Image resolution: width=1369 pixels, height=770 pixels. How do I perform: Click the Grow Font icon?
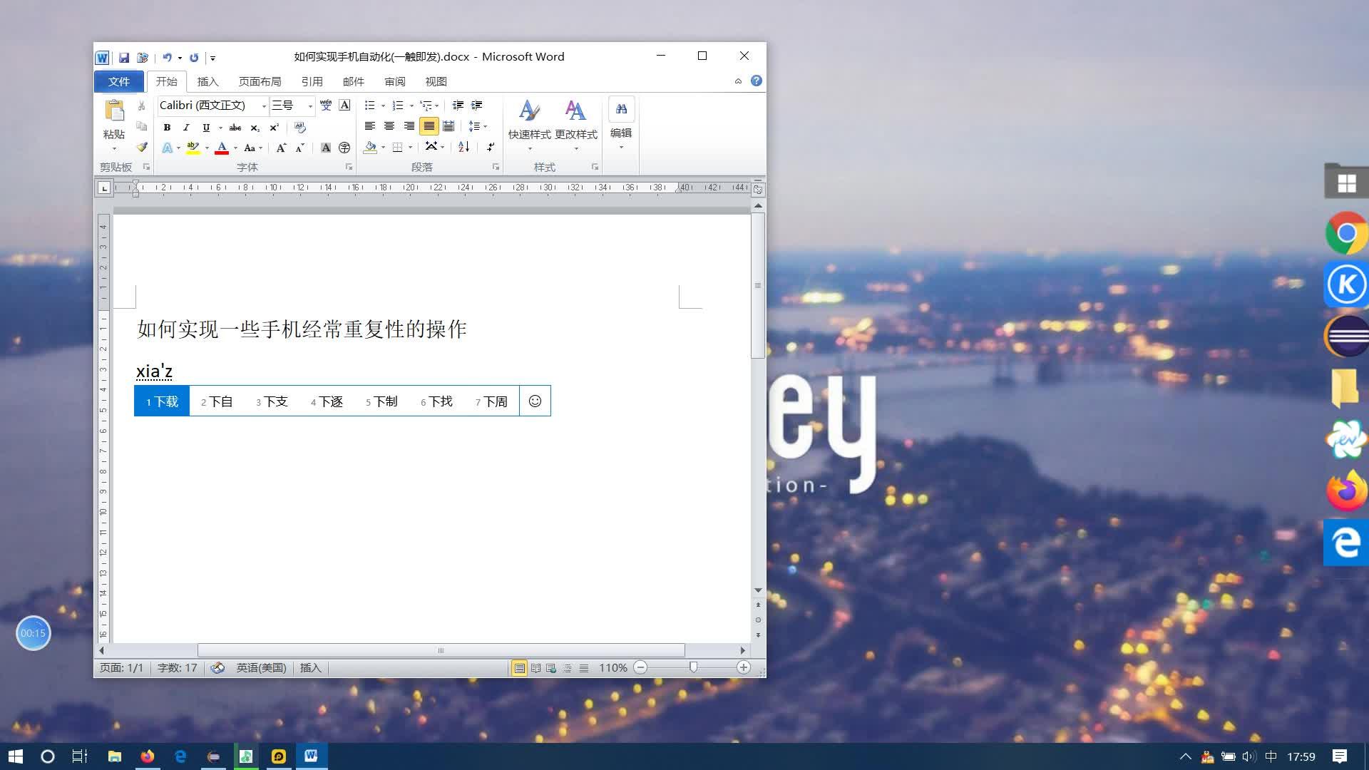click(x=281, y=148)
